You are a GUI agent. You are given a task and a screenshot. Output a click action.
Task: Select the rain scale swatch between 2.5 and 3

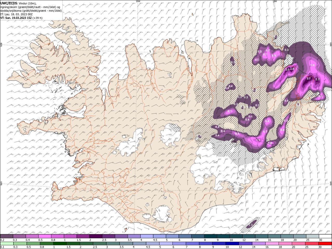click(100, 244)
